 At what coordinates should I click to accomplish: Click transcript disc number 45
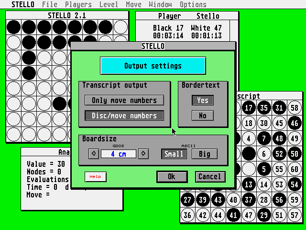279,123
